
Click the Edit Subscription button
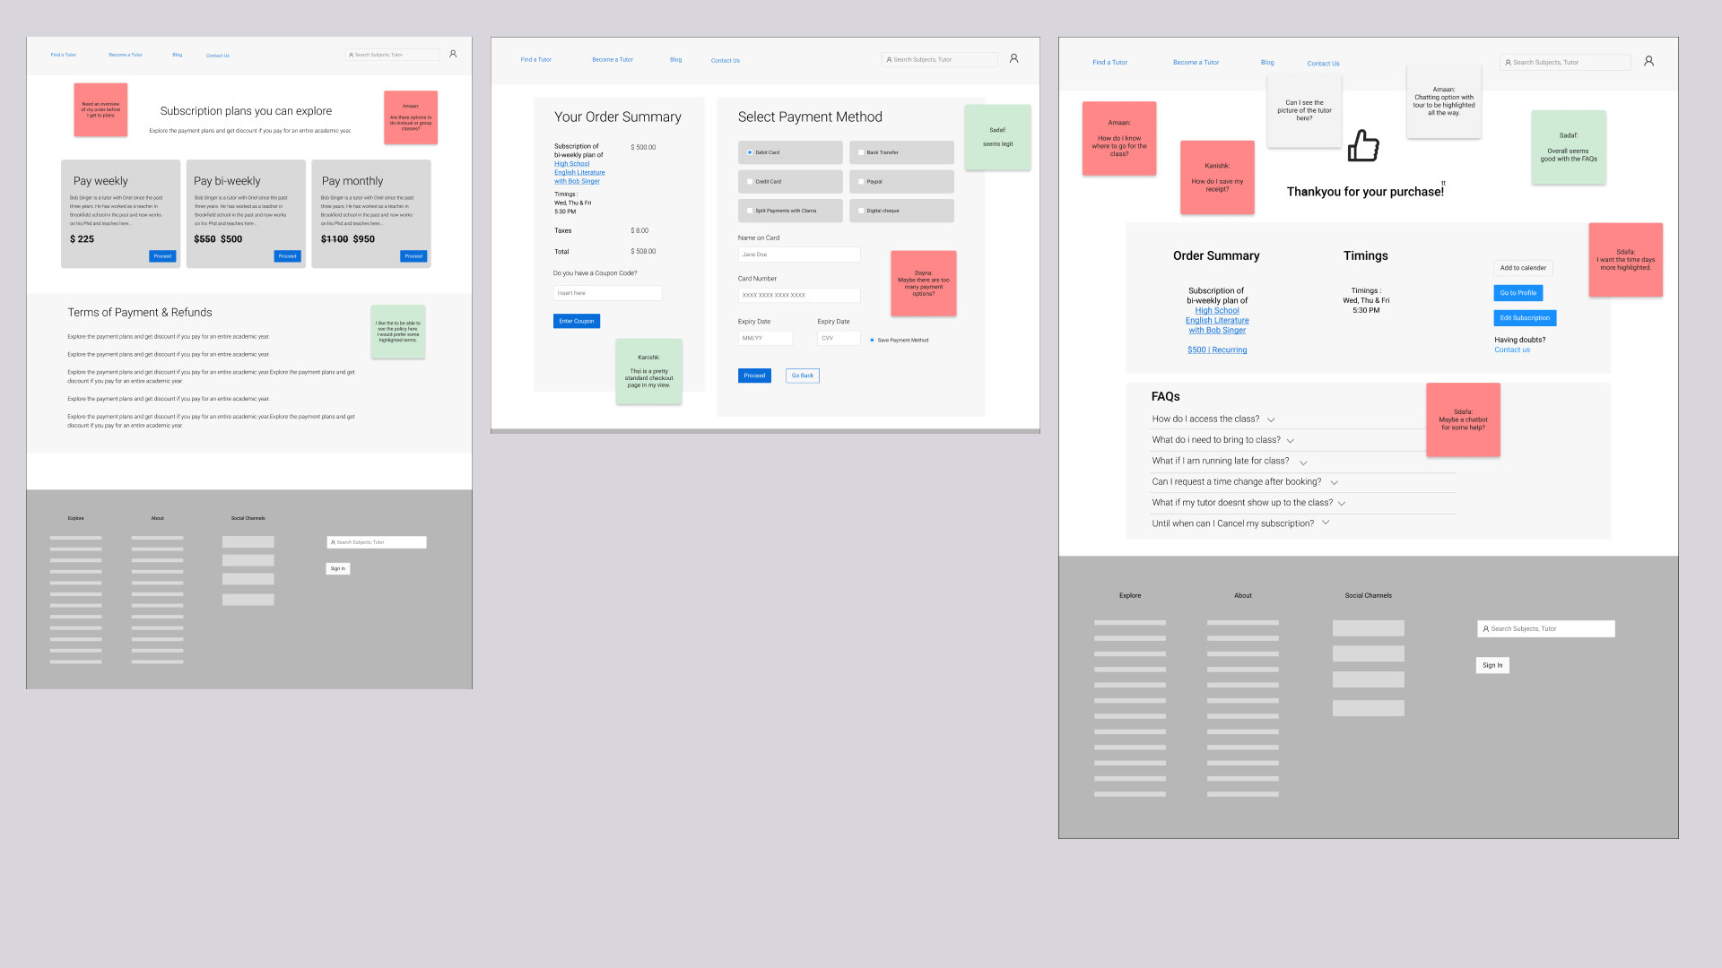(1524, 318)
